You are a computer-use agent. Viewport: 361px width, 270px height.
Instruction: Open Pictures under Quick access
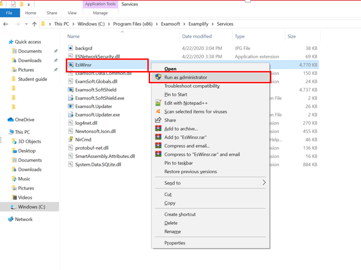(26, 70)
